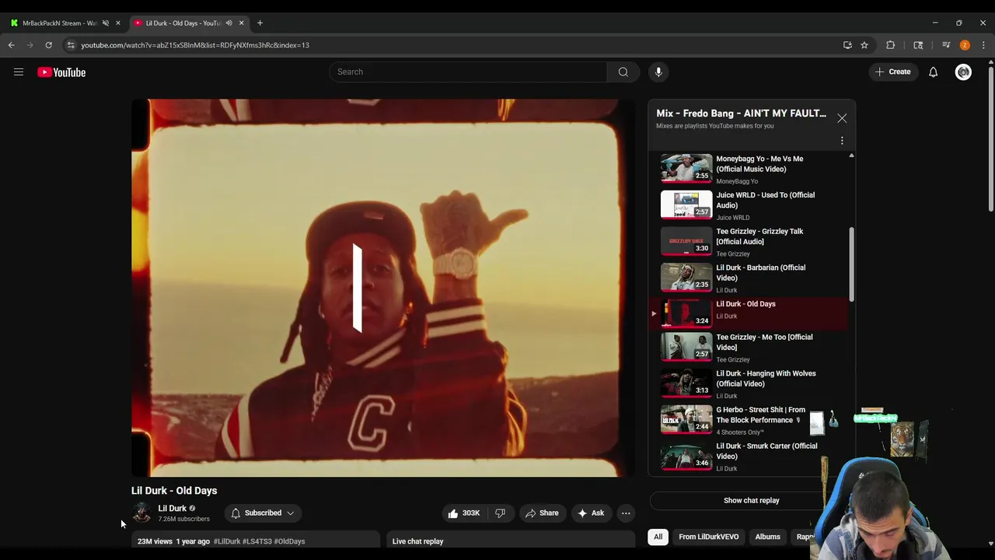Mute the Lil Durk tab audio icon
This screenshot has width=995, height=560.
(229, 23)
